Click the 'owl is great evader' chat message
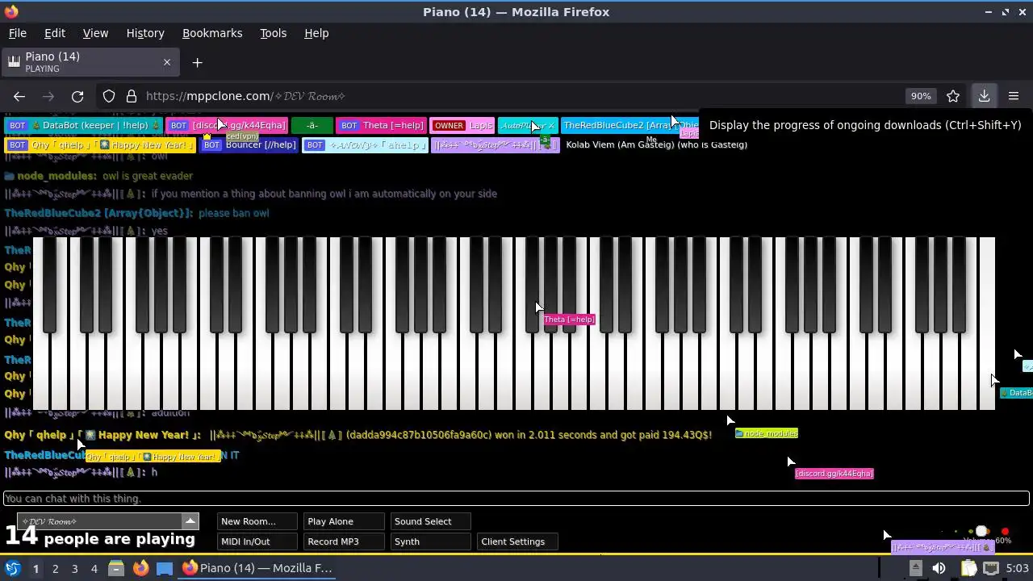1033x581 pixels. [148, 176]
